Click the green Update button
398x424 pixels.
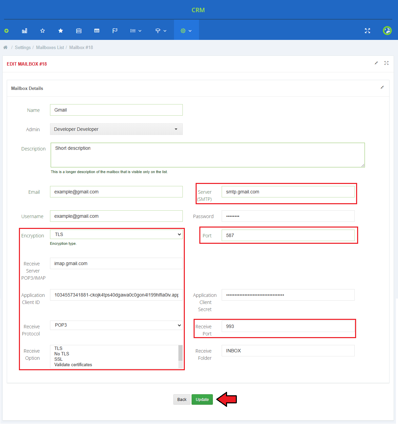coord(202,400)
